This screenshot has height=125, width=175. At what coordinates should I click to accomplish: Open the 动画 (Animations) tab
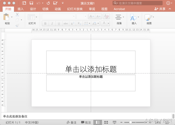58,9
